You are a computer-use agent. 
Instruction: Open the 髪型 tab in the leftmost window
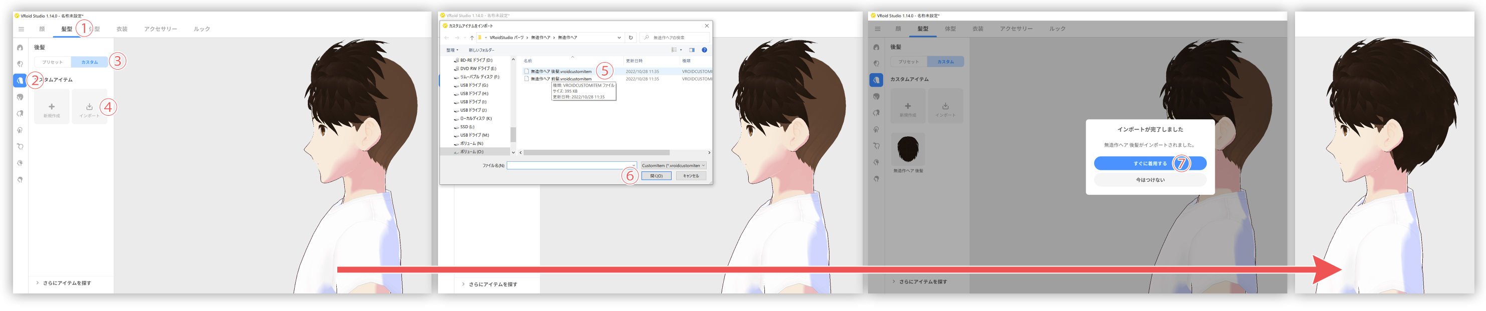pyautogui.click(x=67, y=29)
